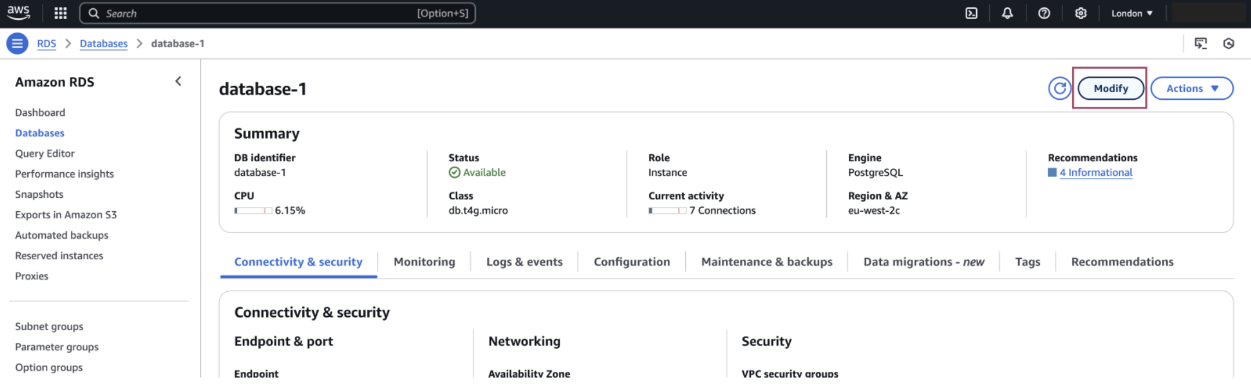Open the Maintenance & backups tab
This screenshot has height=391, width=1251.
(766, 262)
